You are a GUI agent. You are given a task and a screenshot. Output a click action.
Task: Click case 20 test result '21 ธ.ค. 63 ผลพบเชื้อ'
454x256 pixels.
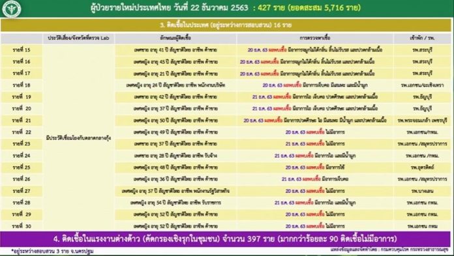click(315, 109)
